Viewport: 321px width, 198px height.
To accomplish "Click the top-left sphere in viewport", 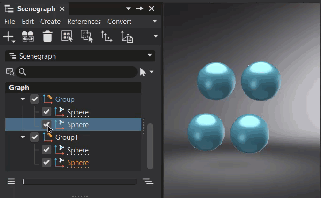I will click(x=216, y=81).
